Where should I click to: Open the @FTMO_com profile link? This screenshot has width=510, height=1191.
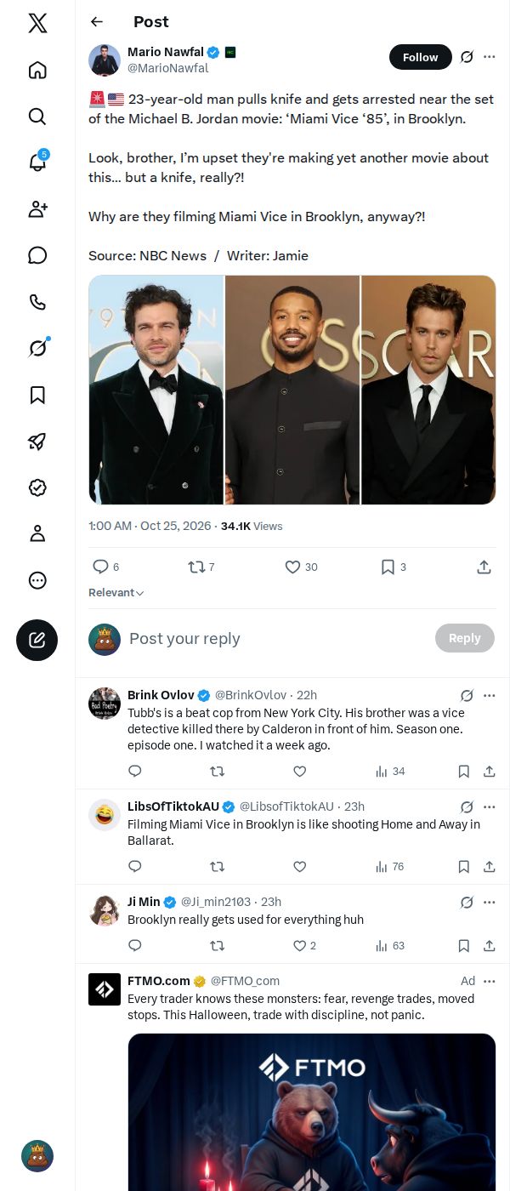(245, 981)
